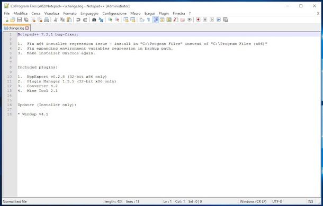The width and height of the screenshot is (323, 206).
Task: Run macro multiple times icon
Action: tap(219, 20)
